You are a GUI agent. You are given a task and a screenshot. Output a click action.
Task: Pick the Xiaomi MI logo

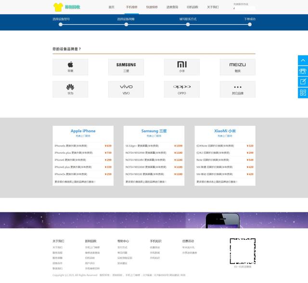[x=182, y=64]
